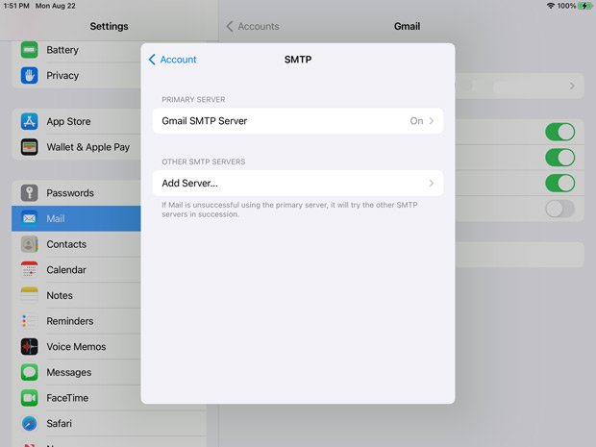The width and height of the screenshot is (596, 447).
Task: Enable the switched-off toggle in Gmail pane
Action: tap(559, 209)
